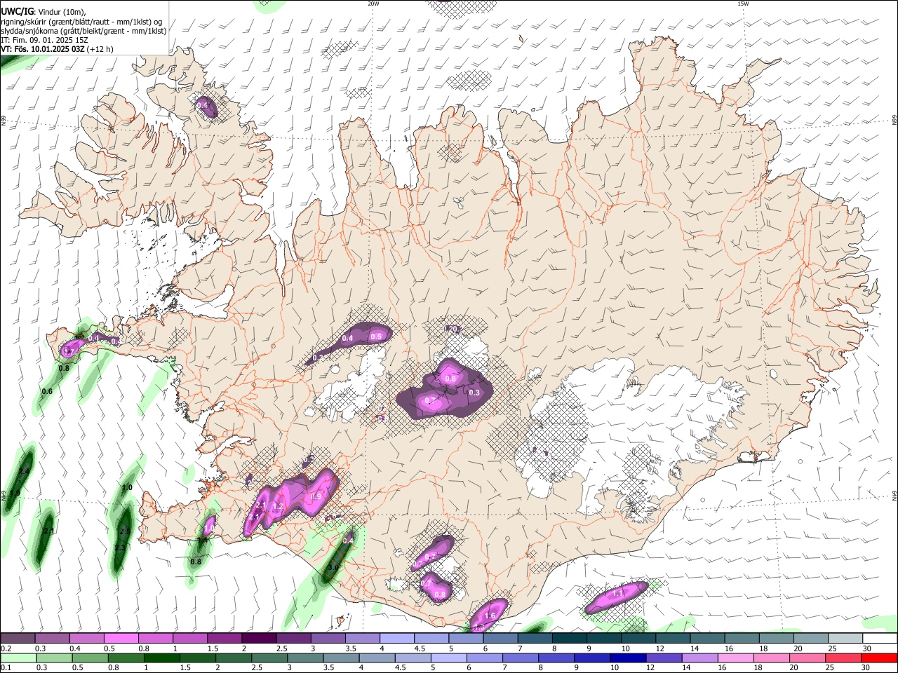Image resolution: width=898 pixels, height=673 pixels.
Task: Pick the dull mauve swatch between 0.2 and 0.3
Action: (18, 638)
